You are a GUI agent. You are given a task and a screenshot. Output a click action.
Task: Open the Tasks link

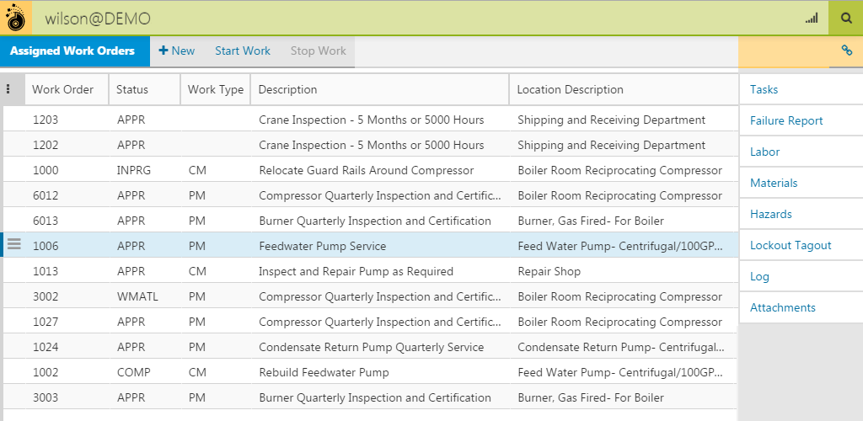pyautogui.click(x=764, y=89)
